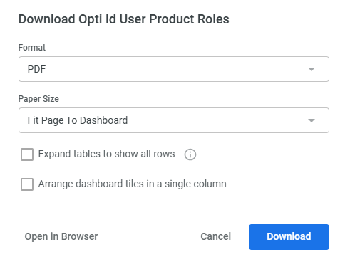Open the Format dropdown showing PDF
This screenshot has width=345, height=257.
[x=174, y=69]
